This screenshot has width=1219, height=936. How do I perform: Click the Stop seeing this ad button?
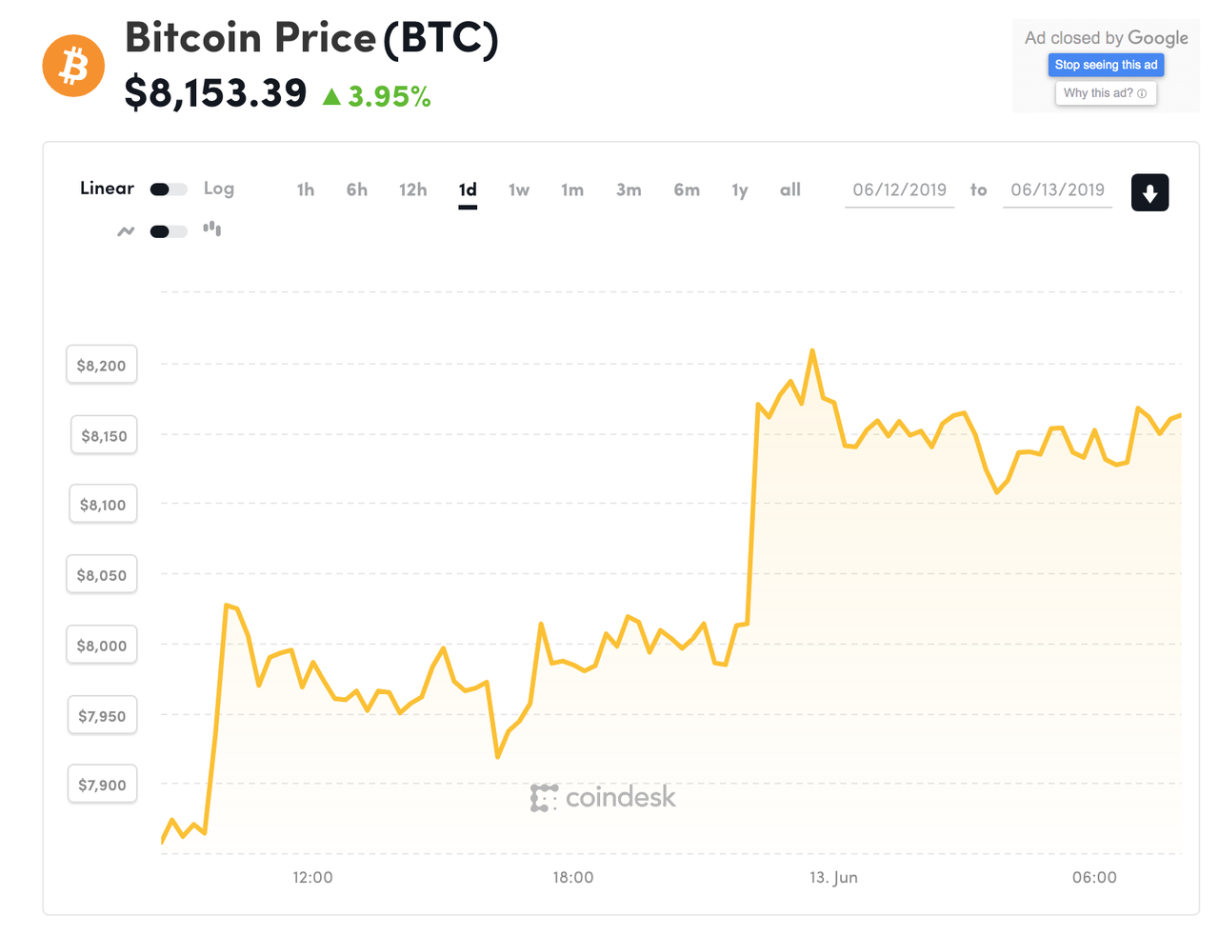[x=1106, y=65]
